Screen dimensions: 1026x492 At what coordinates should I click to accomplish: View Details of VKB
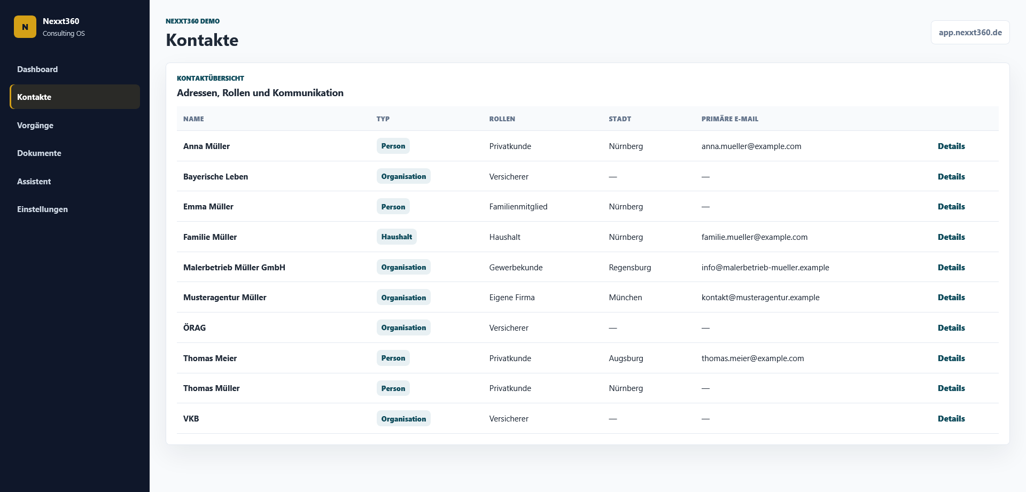[951, 419]
